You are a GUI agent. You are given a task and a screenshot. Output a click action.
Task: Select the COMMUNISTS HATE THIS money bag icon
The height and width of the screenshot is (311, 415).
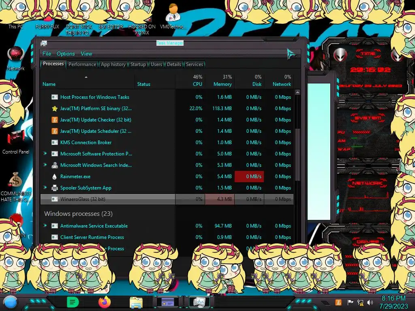[16, 186]
